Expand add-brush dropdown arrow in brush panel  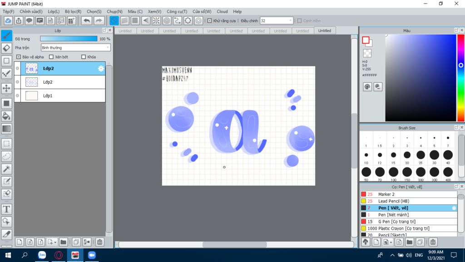point(391,242)
